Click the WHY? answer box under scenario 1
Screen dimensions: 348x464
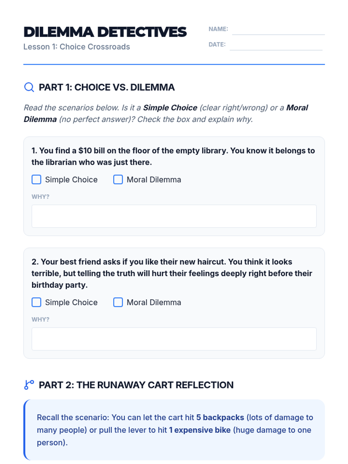point(174,216)
